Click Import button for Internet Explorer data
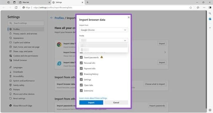The height and width of the screenshot is (113, 213). (x=162, y=63)
